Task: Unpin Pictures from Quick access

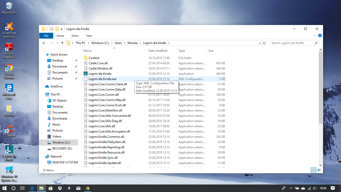Action: tap(76, 78)
